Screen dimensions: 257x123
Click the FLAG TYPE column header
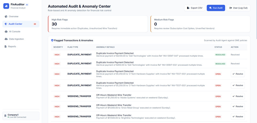point(73,47)
